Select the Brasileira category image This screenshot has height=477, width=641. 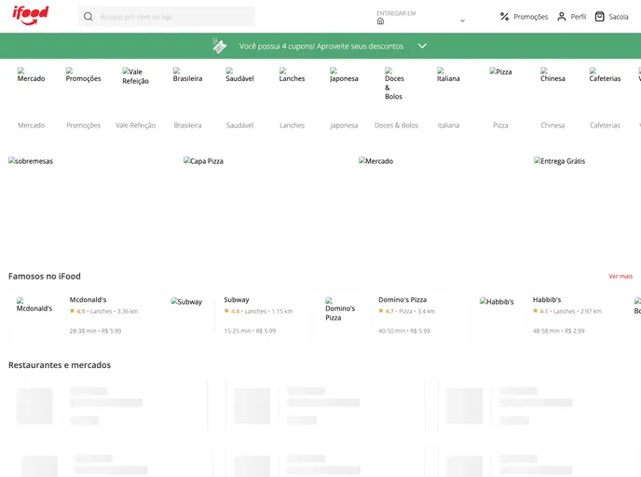(x=187, y=75)
